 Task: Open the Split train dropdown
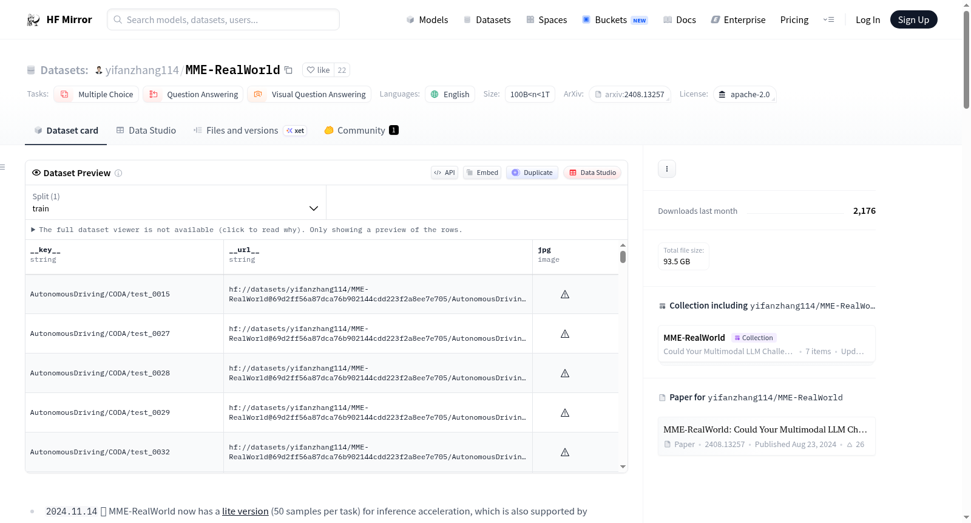tap(176, 202)
